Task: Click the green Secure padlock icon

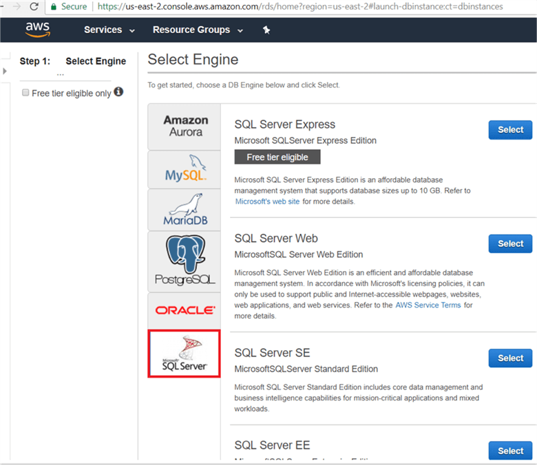Action: point(54,7)
